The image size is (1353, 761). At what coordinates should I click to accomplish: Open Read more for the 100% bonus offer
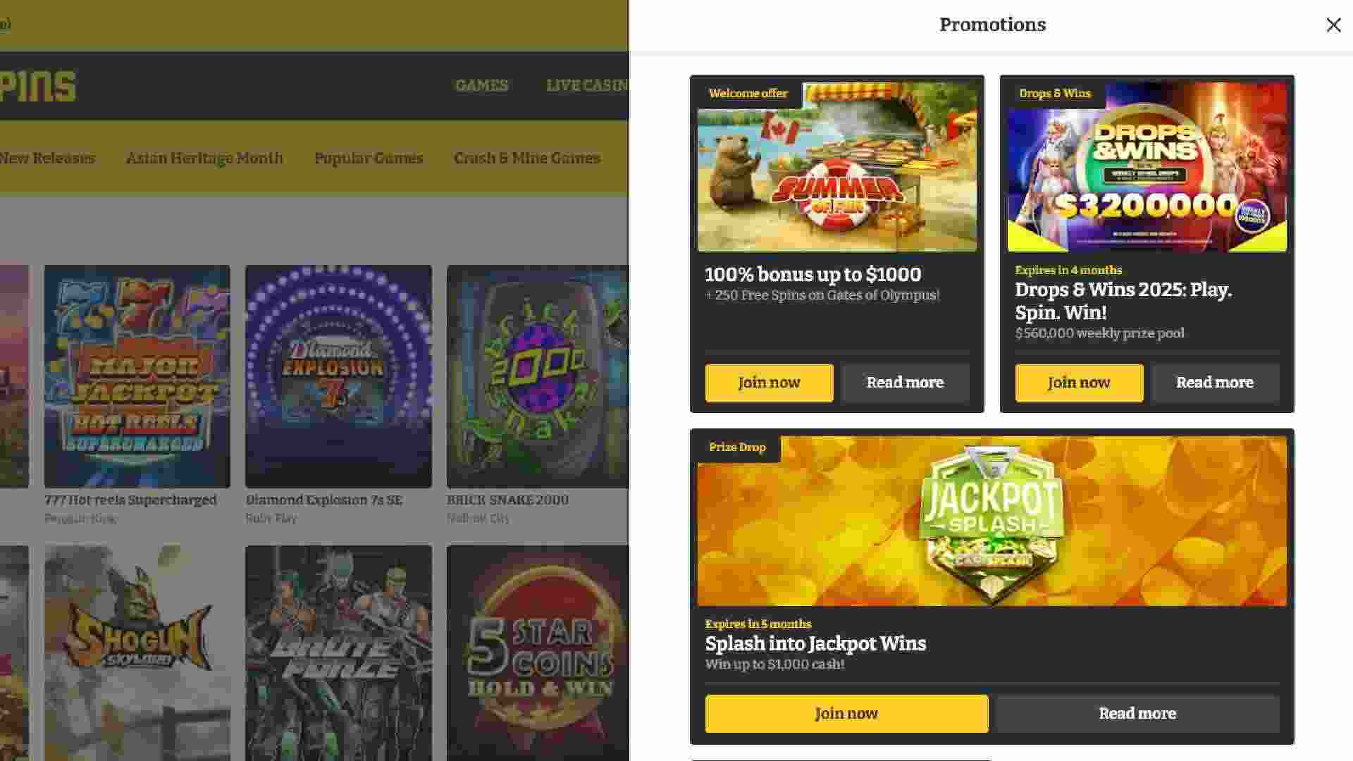(905, 383)
